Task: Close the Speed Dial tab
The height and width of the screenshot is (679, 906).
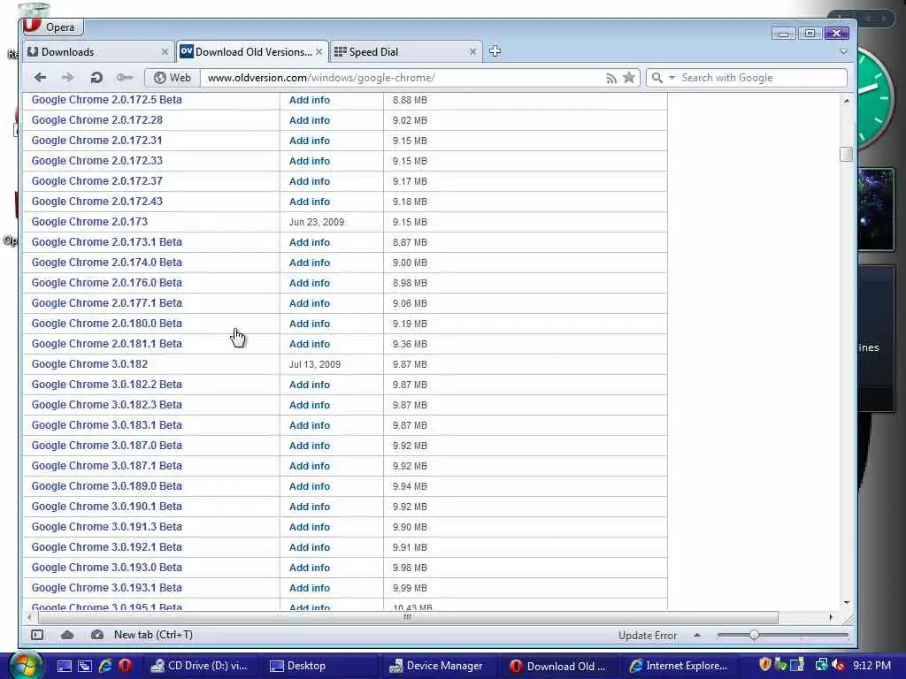Action: (x=472, y=52)
